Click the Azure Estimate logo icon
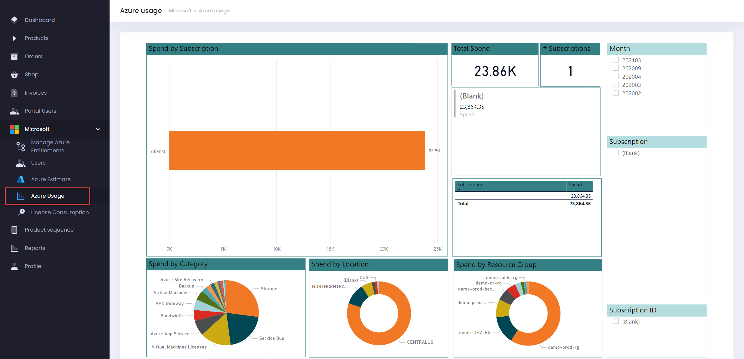744x359 pixels. click(x=20, y=179)
